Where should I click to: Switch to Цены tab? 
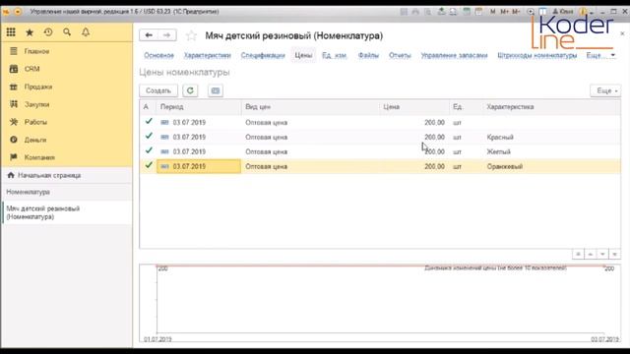coord(303,55)
